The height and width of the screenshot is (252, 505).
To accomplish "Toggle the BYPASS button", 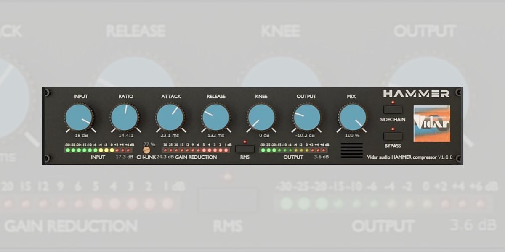I will click(x=393, y=136).
